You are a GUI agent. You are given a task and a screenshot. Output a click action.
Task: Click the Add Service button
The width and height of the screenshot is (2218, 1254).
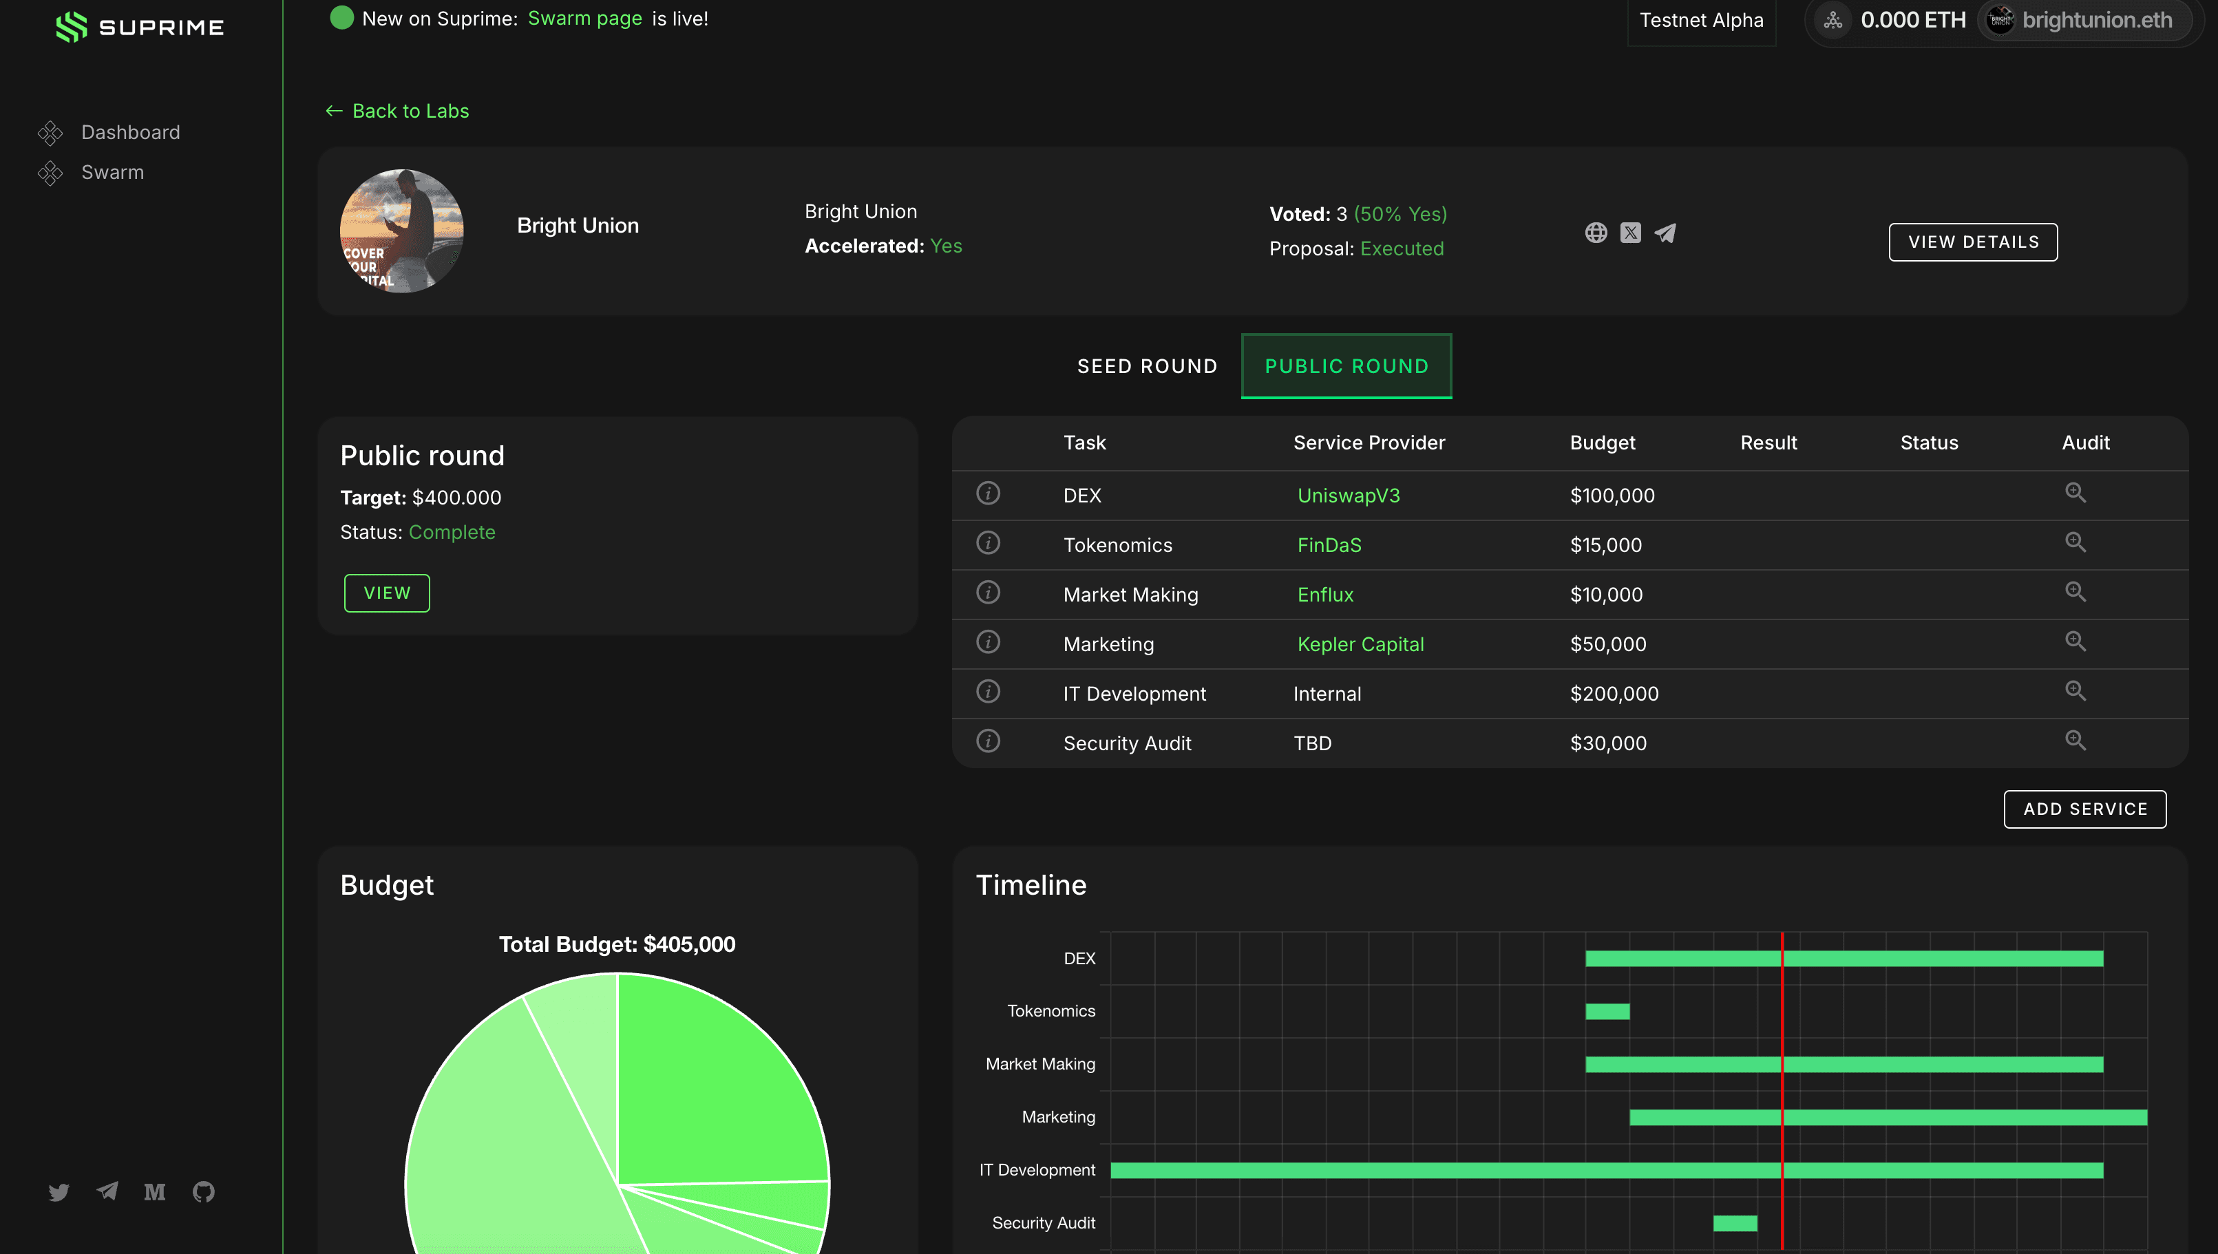point(2084,809)
